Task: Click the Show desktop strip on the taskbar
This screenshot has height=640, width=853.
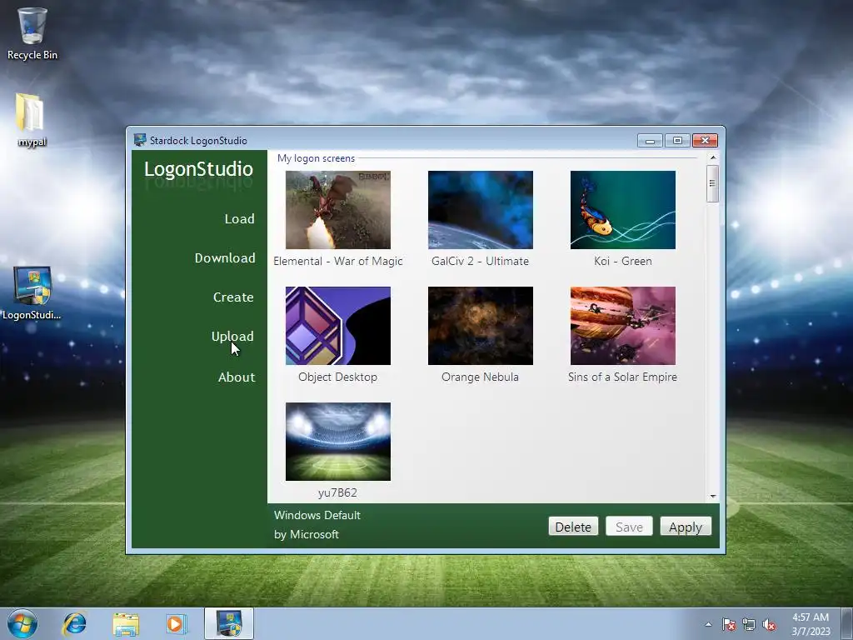Action: (847, 624)
